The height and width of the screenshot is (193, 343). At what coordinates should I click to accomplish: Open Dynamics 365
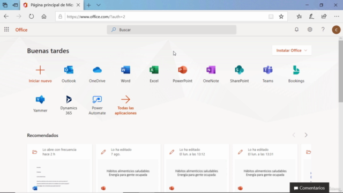tap(69, 105)
